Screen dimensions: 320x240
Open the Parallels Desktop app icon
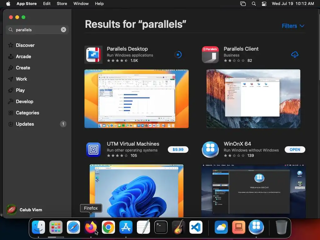pos(93,55)
